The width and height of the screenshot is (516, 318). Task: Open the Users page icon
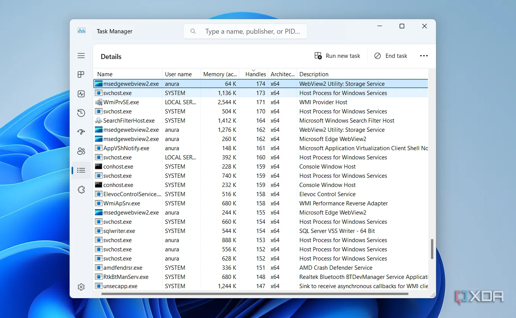(81, 151)
